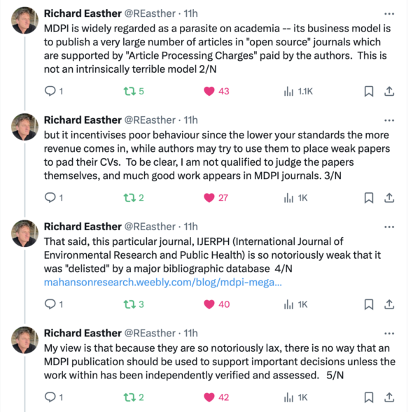Image resolution: width=420 pixels, height=412 pixels.
Task: Click Richard Easther name on 3/N tweet
Action: (82, 120)
